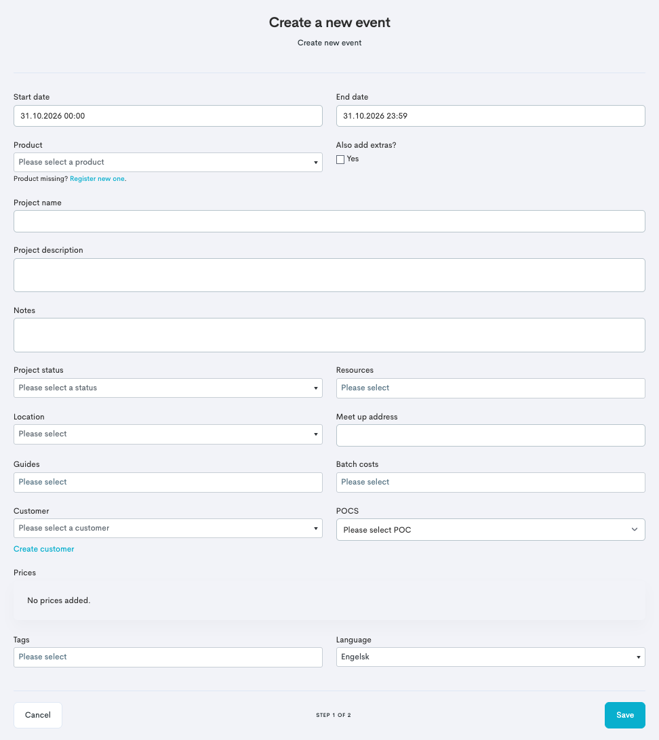Open the Location select dropdown
The height and width of the screenshot is (740, 659).
point(168,434)
